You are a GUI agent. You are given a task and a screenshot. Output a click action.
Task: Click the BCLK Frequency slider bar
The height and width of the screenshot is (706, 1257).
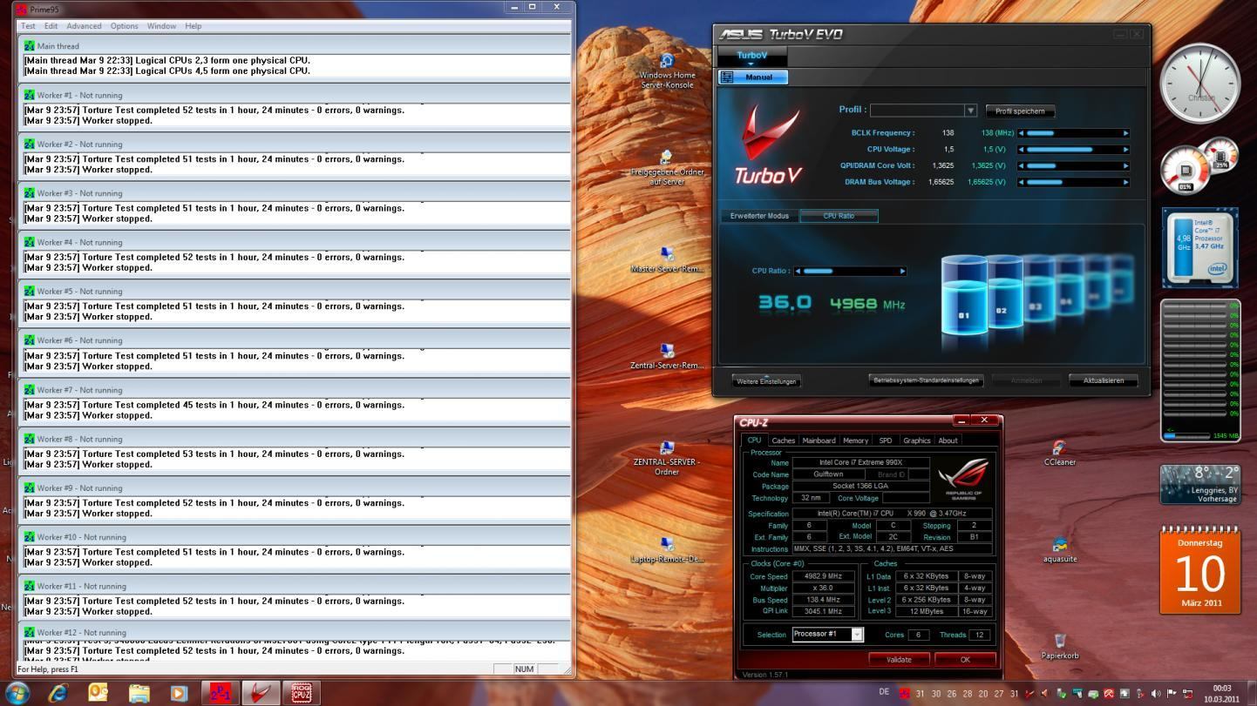pos(1074,133)
